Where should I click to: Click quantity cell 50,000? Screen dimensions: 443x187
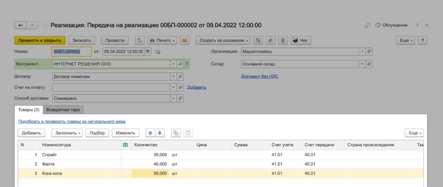[x=150, y=173]
